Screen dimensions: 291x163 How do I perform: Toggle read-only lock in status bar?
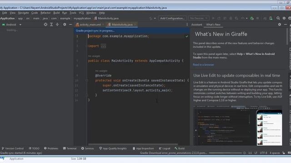[284, 153]
